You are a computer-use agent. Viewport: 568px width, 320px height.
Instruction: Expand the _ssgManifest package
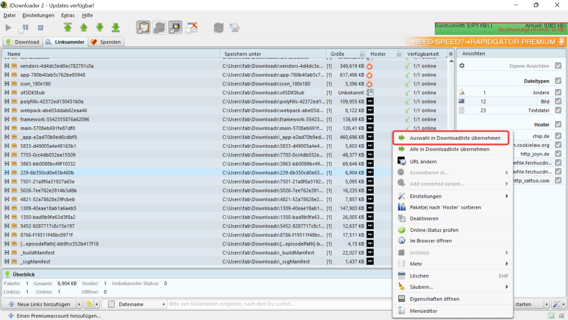pyautogui.click(x=7, y=261)
